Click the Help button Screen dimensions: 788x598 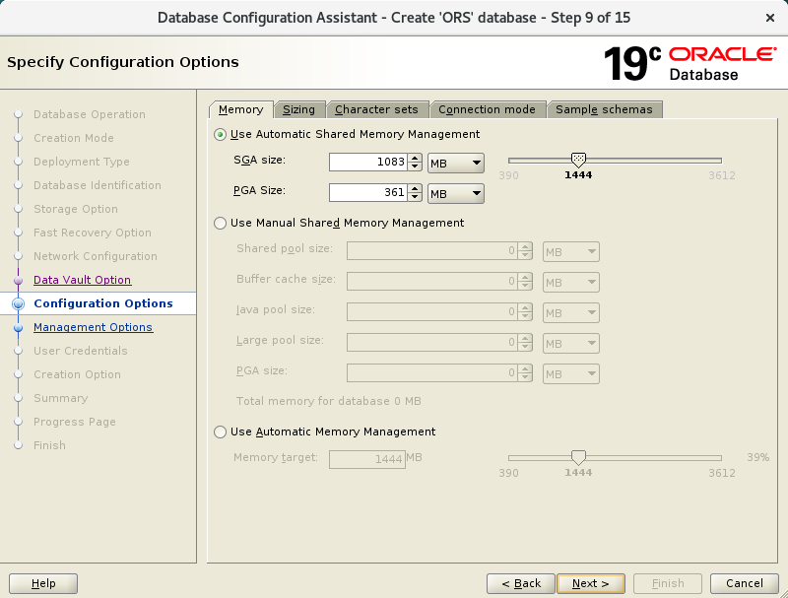point(43,583)
